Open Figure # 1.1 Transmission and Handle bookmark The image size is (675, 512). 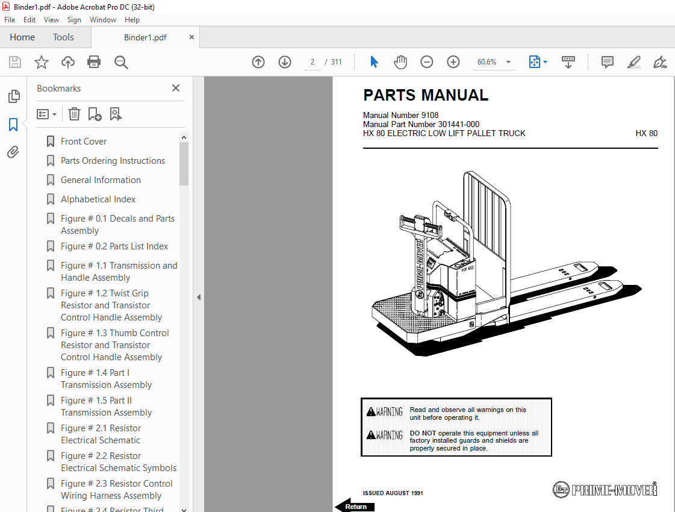click(119, 271)
